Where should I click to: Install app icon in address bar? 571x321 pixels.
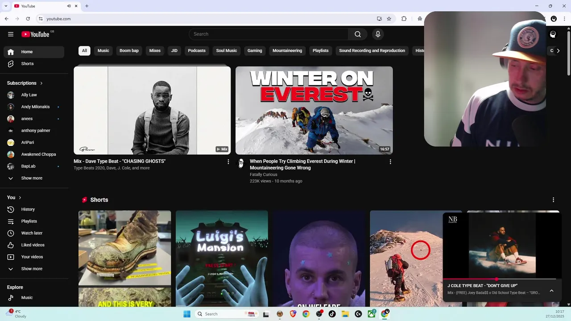click(x=379, y=19)
